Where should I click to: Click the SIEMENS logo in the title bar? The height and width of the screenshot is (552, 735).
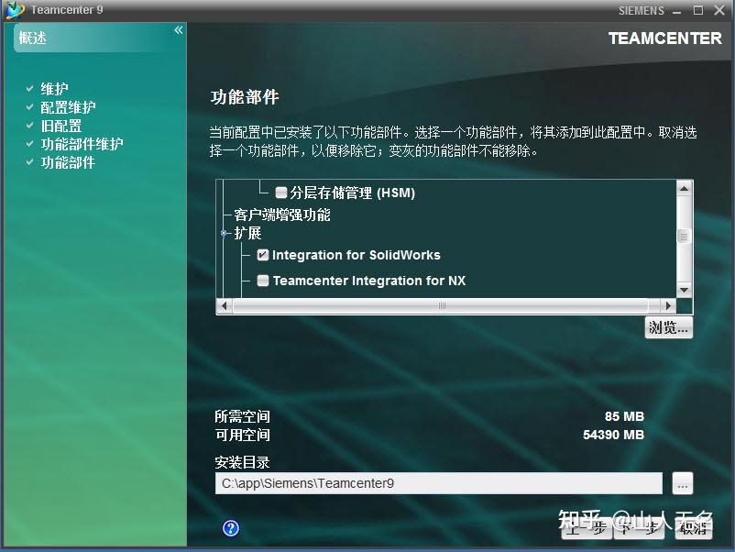coord(641,10)
